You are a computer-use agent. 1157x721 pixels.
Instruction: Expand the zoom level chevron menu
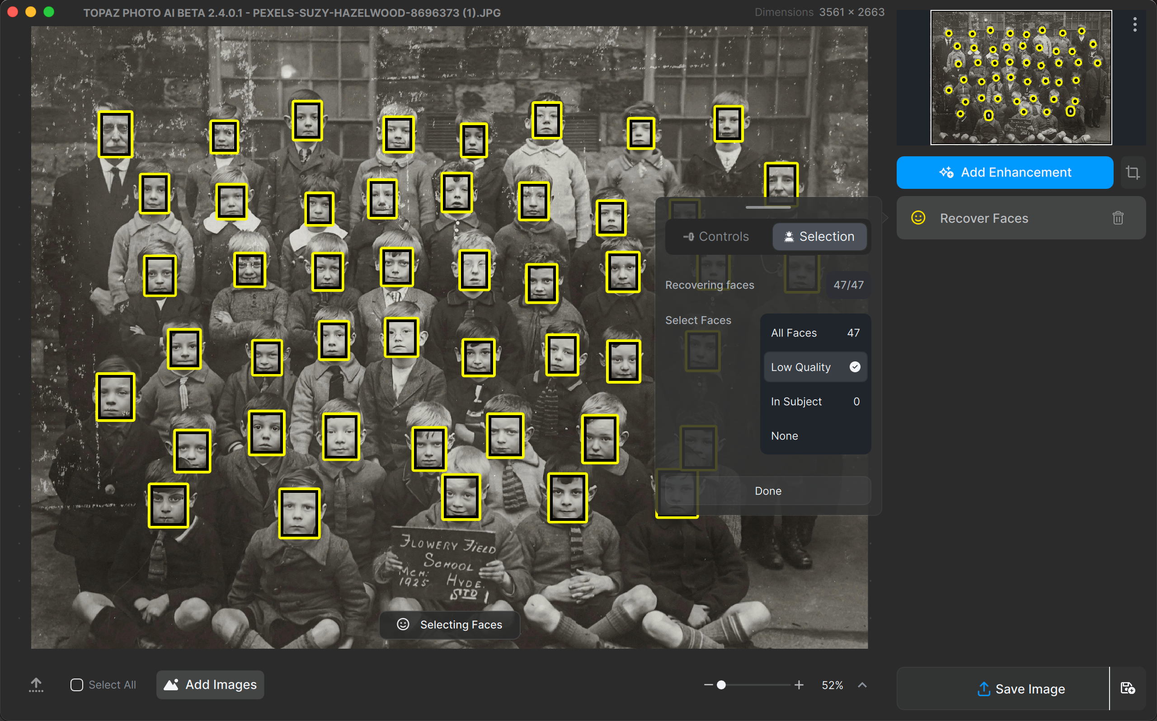pos(862,685)
